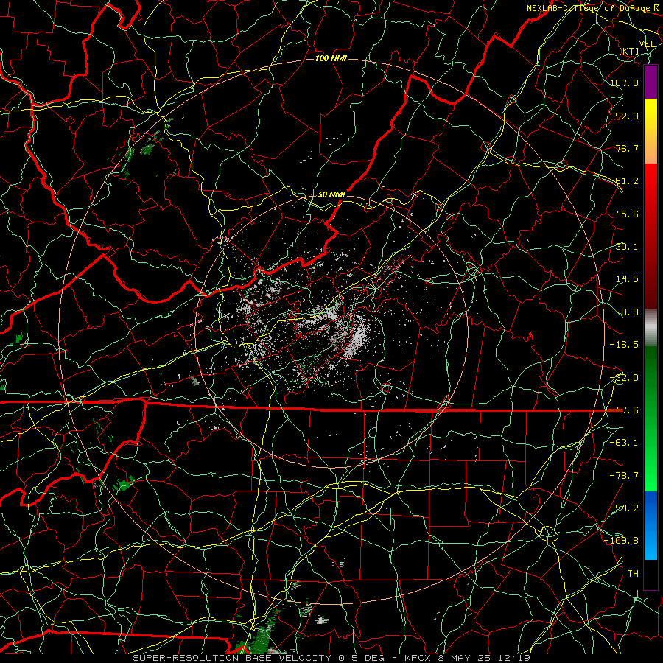Select the -78.7 value on velocity scale
This screenshot has height=663, width=663.
[624, 476]
